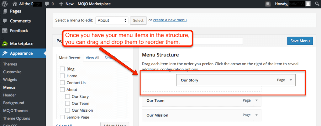Open the Background submenu item

(13, 103)
